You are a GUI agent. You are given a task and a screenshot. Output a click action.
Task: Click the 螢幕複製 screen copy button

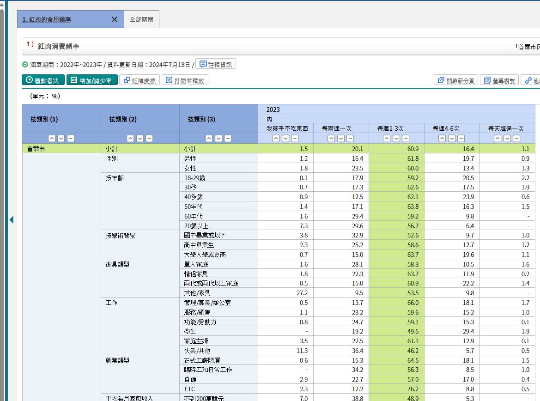pyautogui.click(x=499, y=80)
